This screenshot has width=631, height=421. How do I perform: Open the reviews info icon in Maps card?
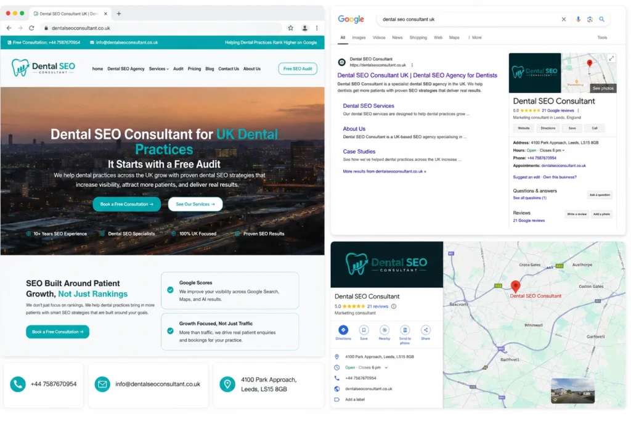(x=394, y=306)
